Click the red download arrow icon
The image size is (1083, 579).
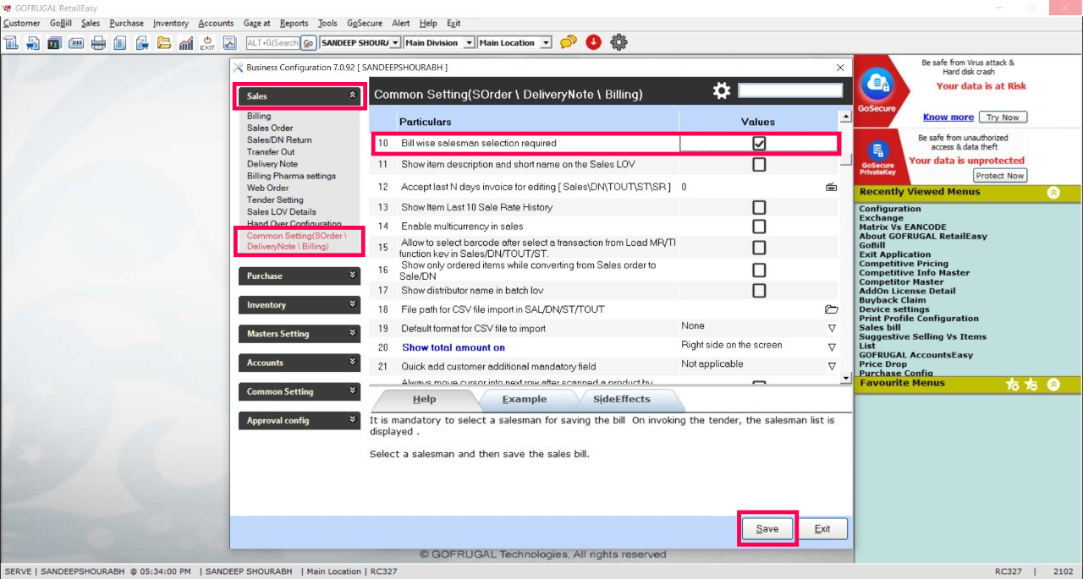pyautogui.click(x=593, y=42)
